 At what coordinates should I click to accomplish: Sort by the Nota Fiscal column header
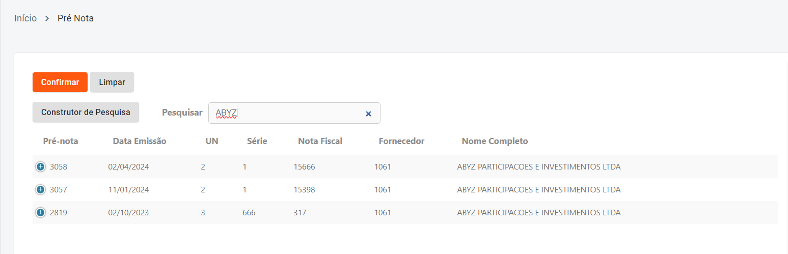coord(320,141)
